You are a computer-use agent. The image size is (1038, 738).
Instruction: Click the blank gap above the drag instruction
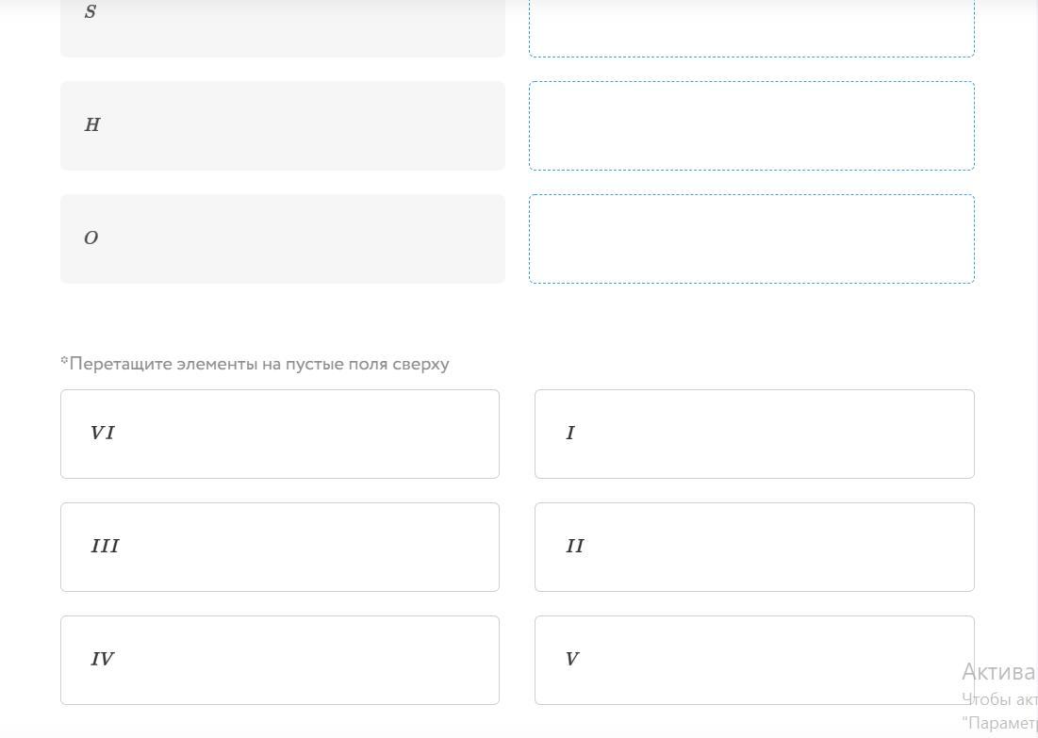click(517, 320)
